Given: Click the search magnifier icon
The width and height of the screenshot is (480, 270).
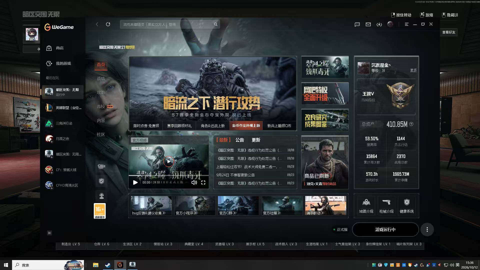Looking at the screenshot, I should pyautogui.click(x=215, y=24).
